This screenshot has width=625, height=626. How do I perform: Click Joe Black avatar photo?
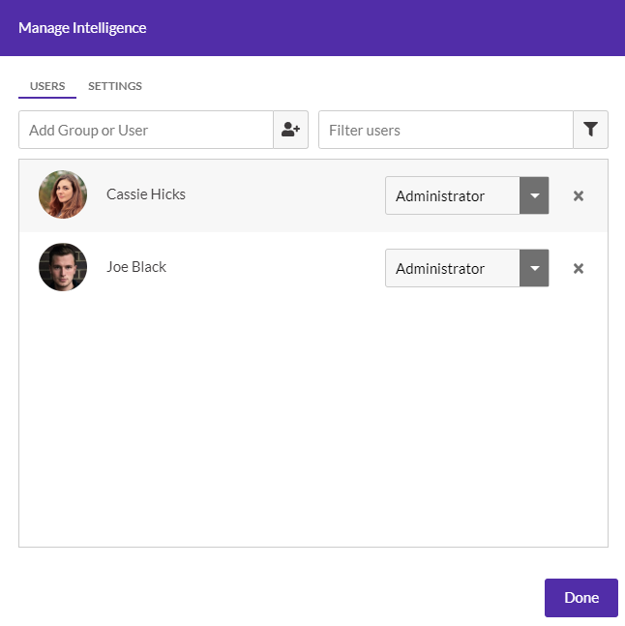coord(63,267)
